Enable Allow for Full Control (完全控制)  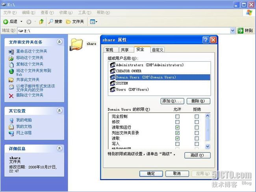177,117
